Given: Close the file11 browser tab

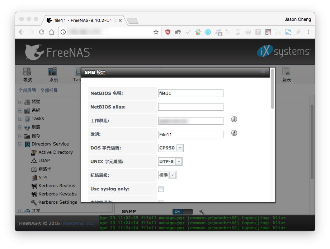Looking at the screenshot, I should tap(120, 20).
